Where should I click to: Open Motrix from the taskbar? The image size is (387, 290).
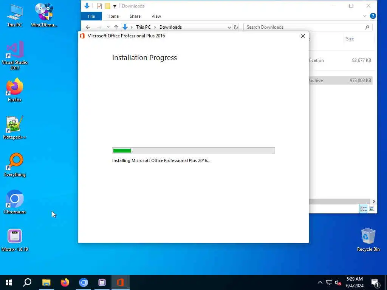click(102, 282)
